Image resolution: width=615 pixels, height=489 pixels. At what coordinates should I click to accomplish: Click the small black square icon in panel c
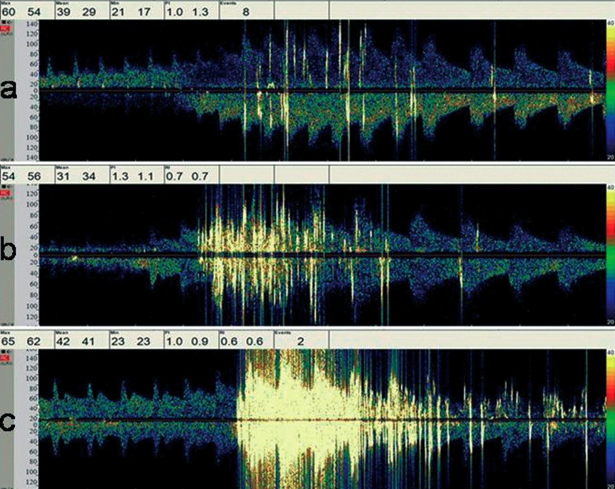4,352
